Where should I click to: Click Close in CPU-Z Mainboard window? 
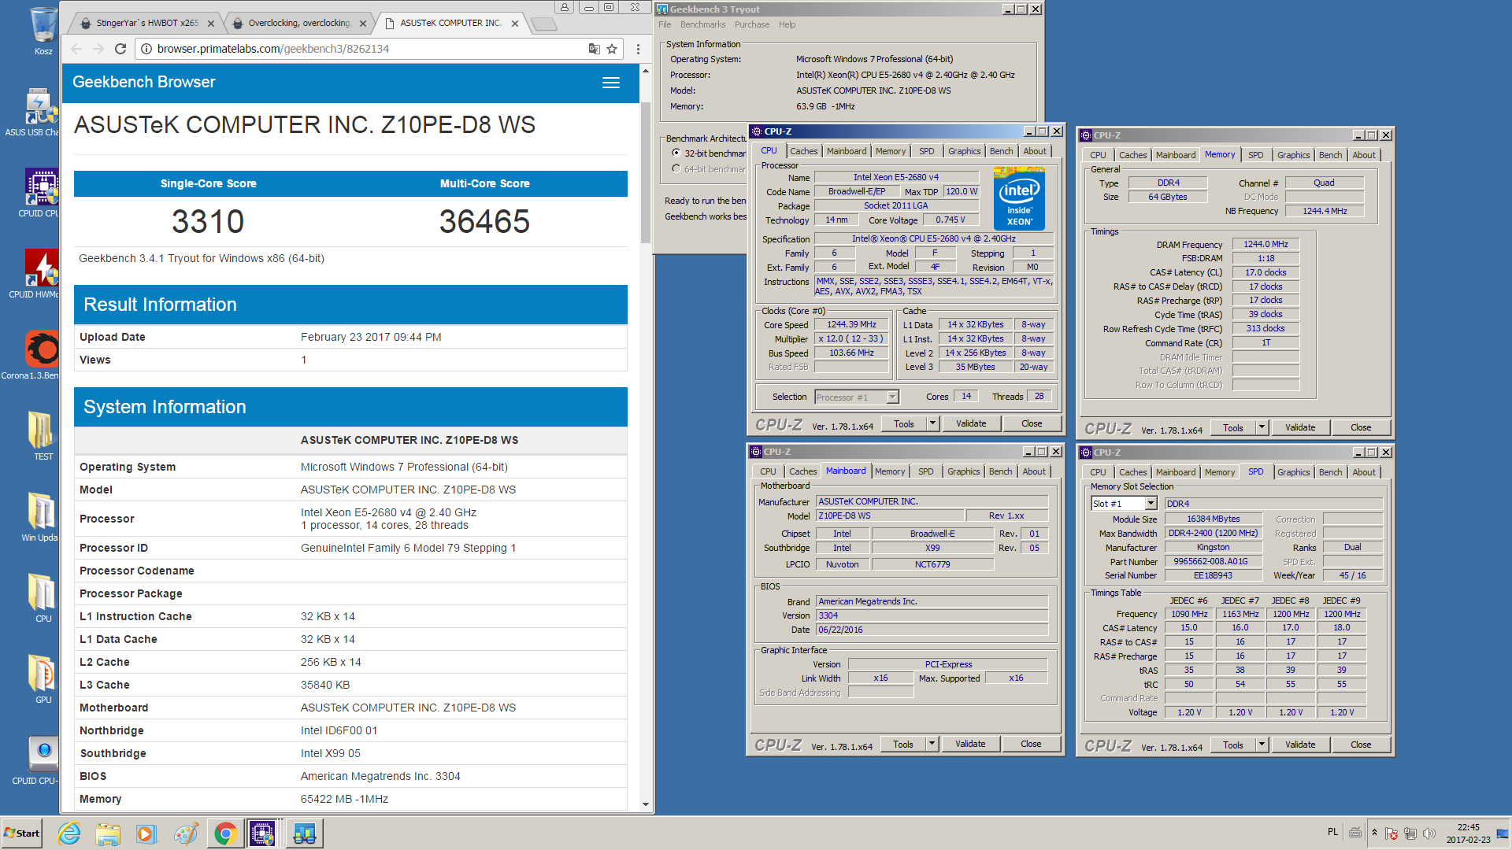[x=1031, y=744]
